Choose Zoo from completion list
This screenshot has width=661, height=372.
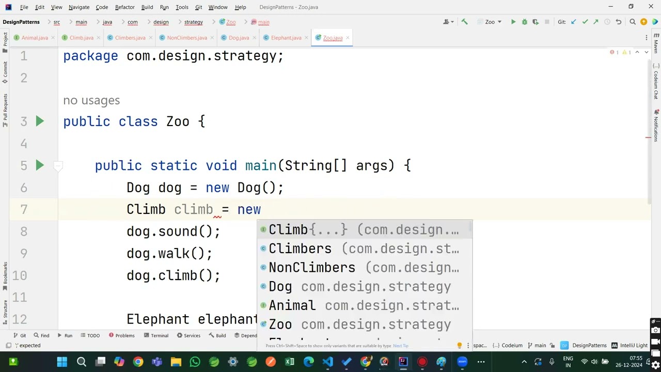point(365,324)
